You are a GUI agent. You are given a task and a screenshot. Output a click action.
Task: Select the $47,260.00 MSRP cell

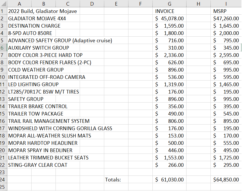(x=226, y=18)
